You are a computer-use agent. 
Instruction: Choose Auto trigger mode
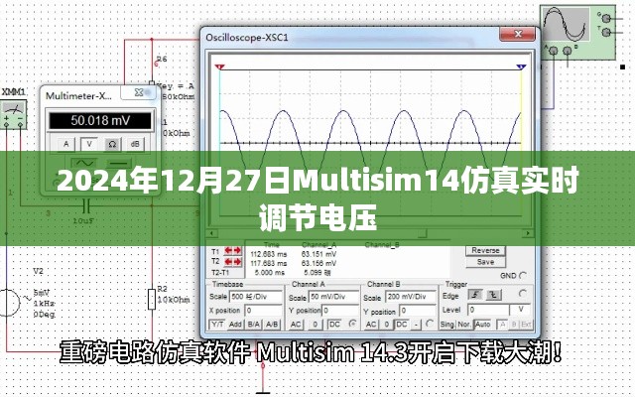[483, 325]
